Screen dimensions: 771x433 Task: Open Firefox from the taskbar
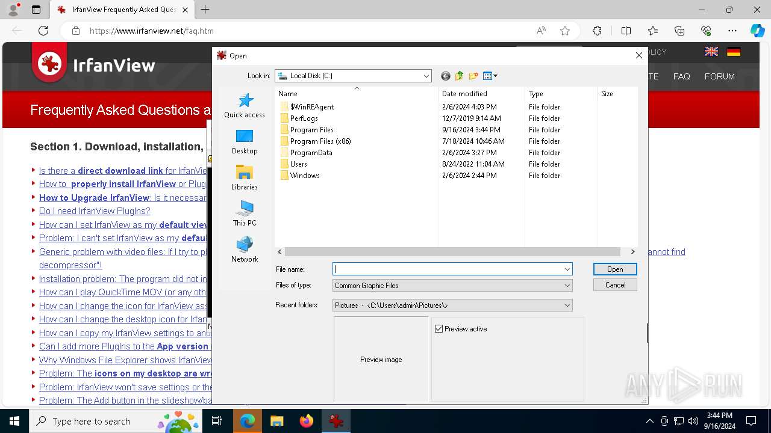306,421
